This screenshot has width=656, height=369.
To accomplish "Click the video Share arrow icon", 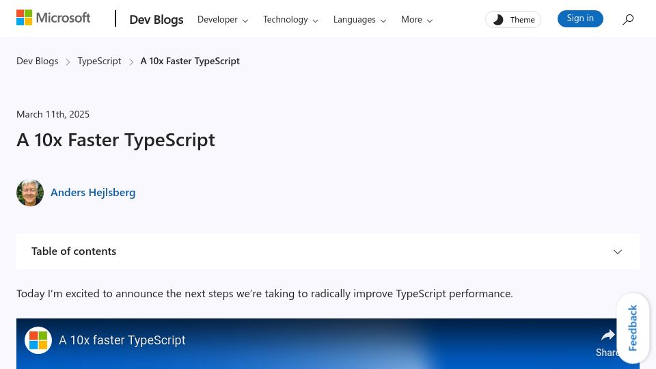I will pos(607,335).
